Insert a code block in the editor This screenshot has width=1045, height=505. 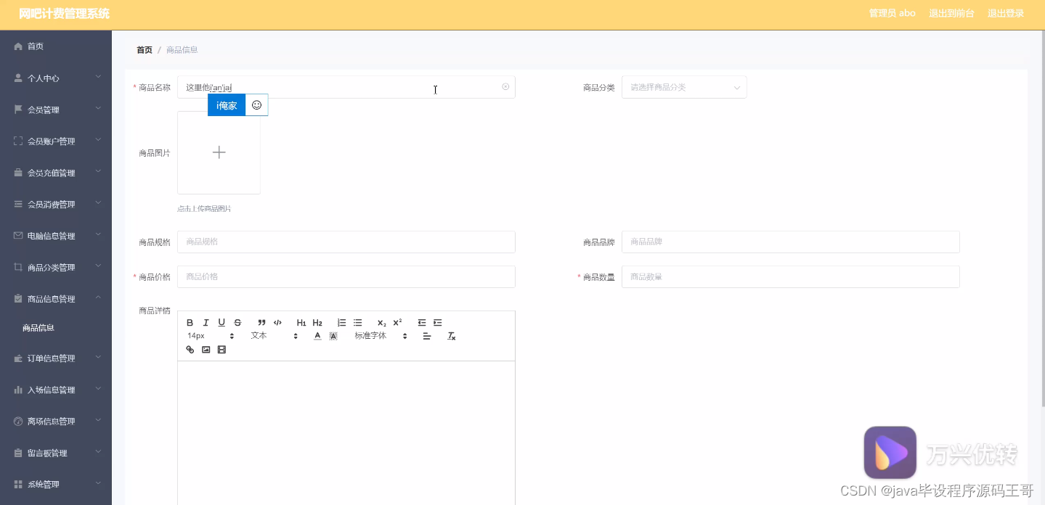[277, 323]
